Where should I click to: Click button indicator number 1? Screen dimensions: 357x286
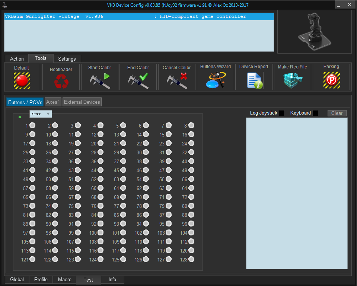click(32, 126)
